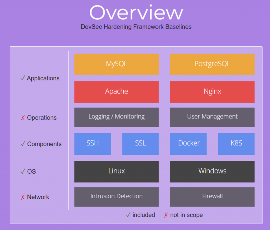
Task: Click the Docker blue block
Action: click(188, 144)
